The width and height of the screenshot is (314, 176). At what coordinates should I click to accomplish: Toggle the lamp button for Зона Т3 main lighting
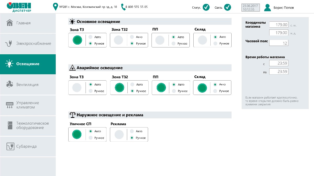(x=77, y=40)
